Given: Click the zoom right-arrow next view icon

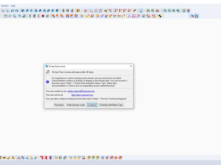Looking at the screenshot, I should tap(178, 11).
